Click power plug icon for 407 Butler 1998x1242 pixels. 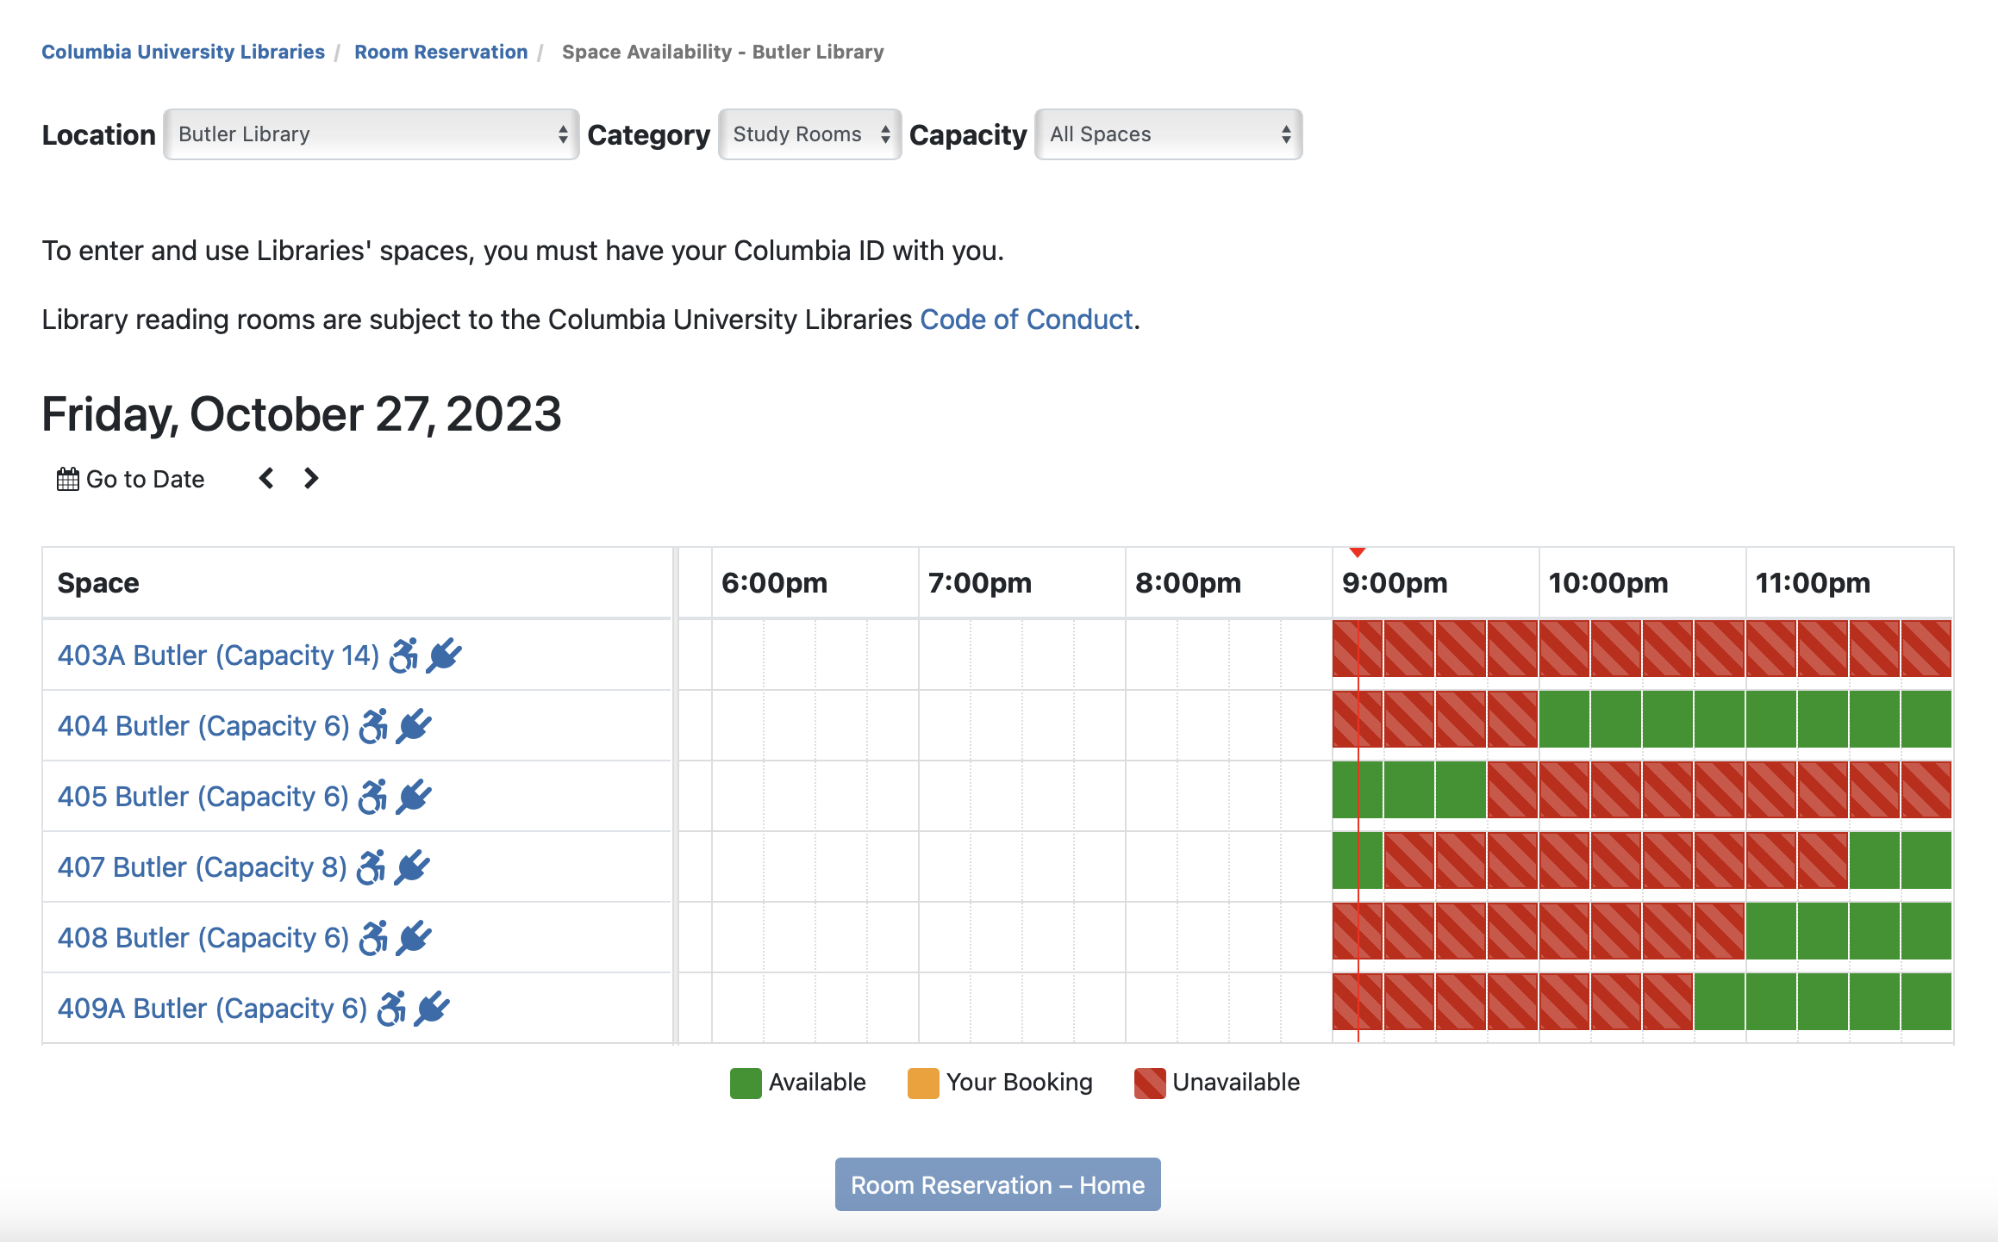pos(412,867)
